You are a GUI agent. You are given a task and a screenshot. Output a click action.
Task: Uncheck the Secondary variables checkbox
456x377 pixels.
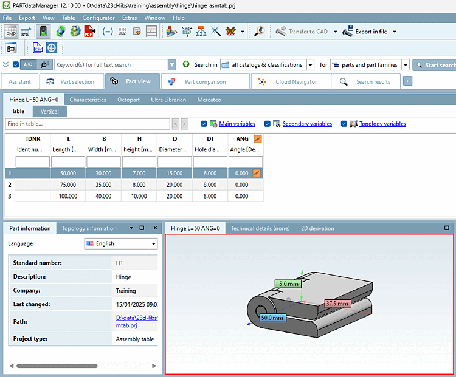pos(268,124)
